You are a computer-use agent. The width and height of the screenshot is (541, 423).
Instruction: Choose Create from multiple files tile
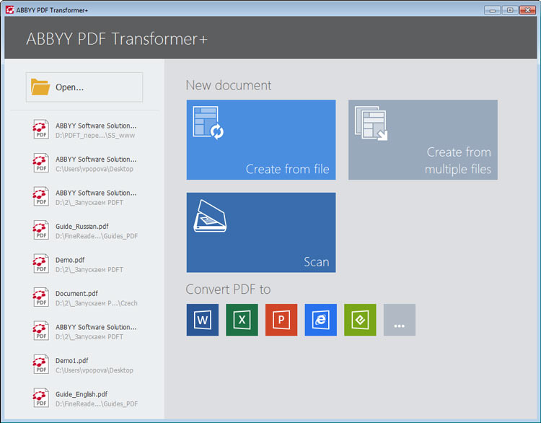423,140
